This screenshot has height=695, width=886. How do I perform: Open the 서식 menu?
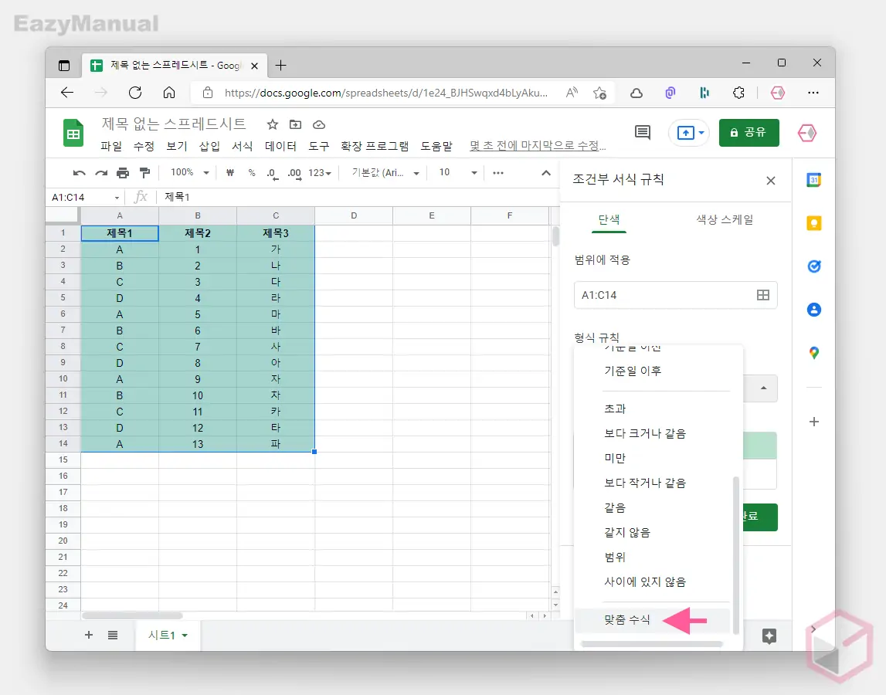point(243,147)
